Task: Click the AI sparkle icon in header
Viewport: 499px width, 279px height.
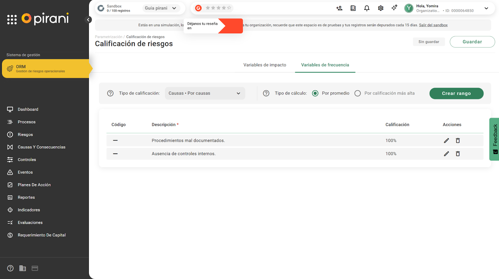Action: click(x=394, y=8)
